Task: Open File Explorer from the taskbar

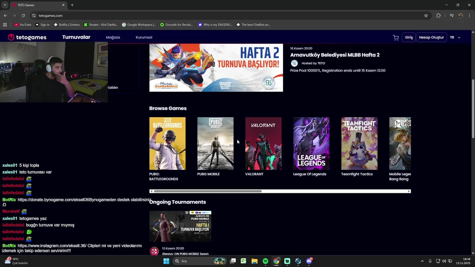Action: coord(255,261)
